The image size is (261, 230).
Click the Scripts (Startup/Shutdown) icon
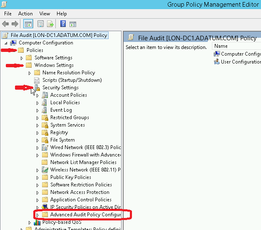[37, 80]
